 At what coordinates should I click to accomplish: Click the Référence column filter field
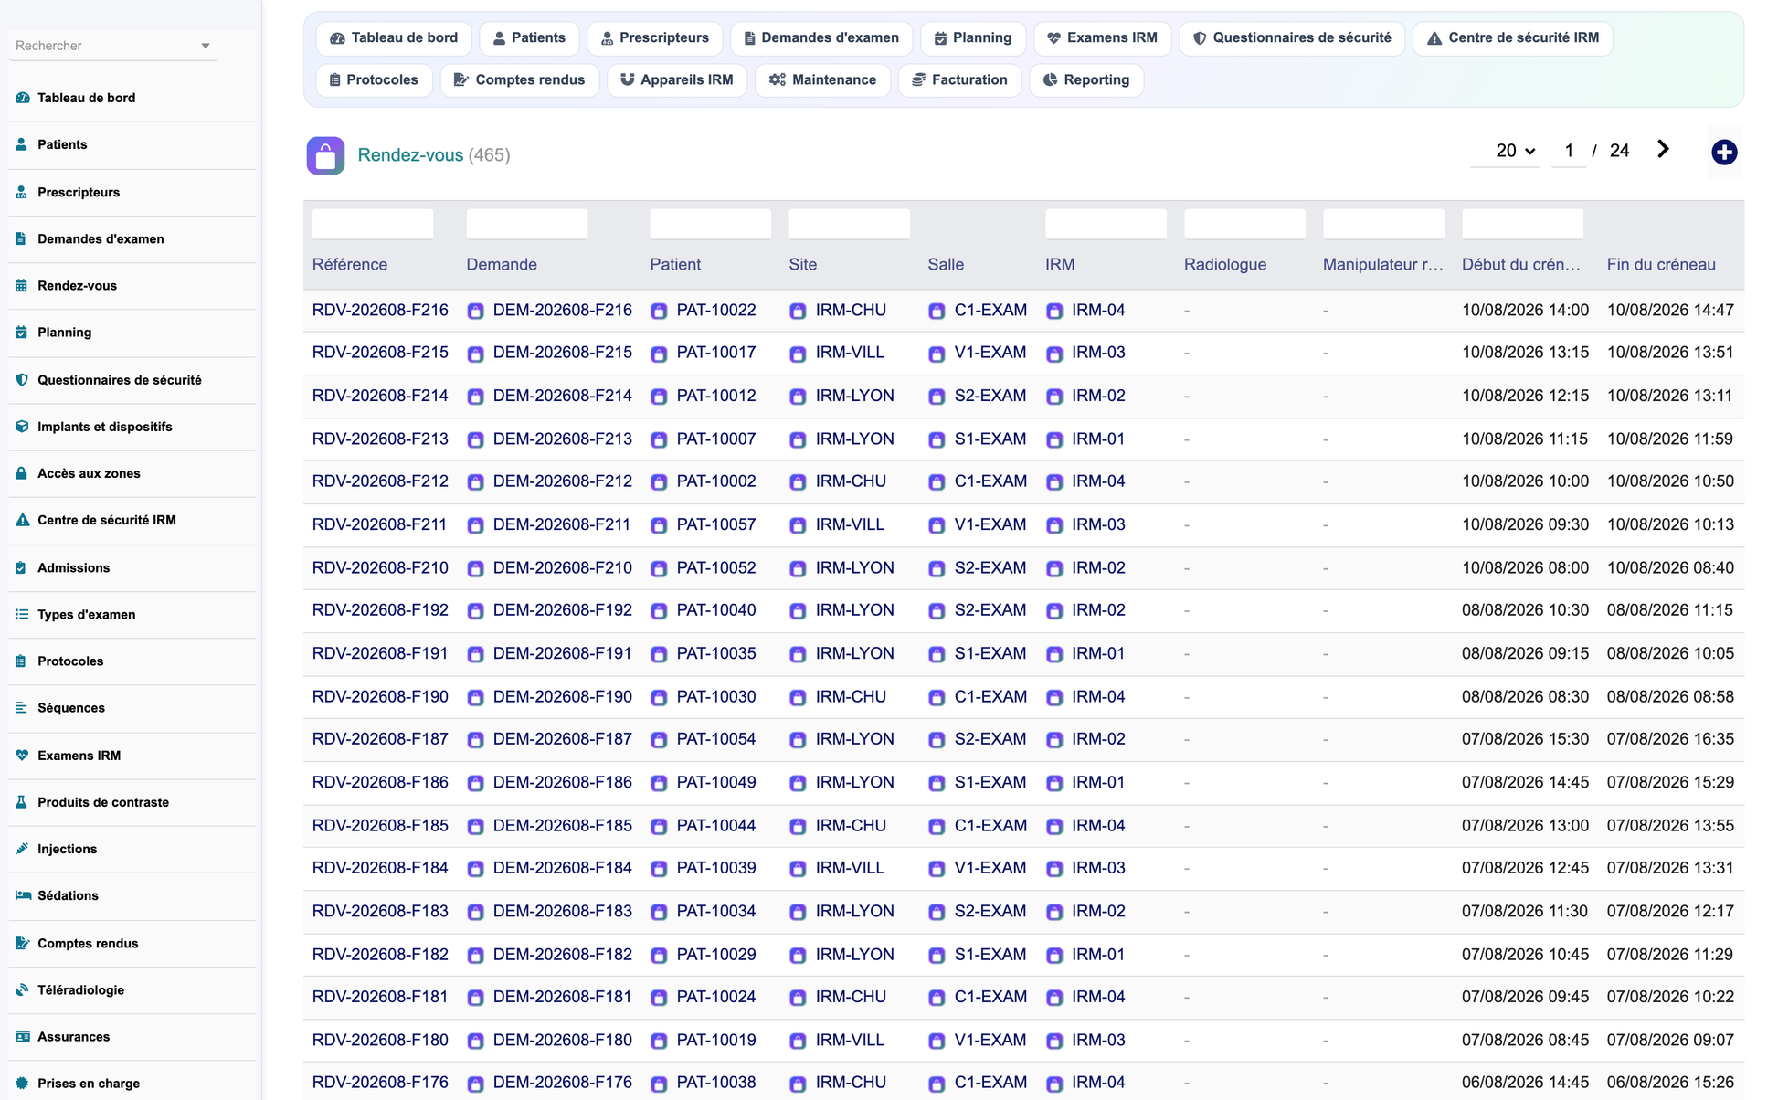click(373, 224)
